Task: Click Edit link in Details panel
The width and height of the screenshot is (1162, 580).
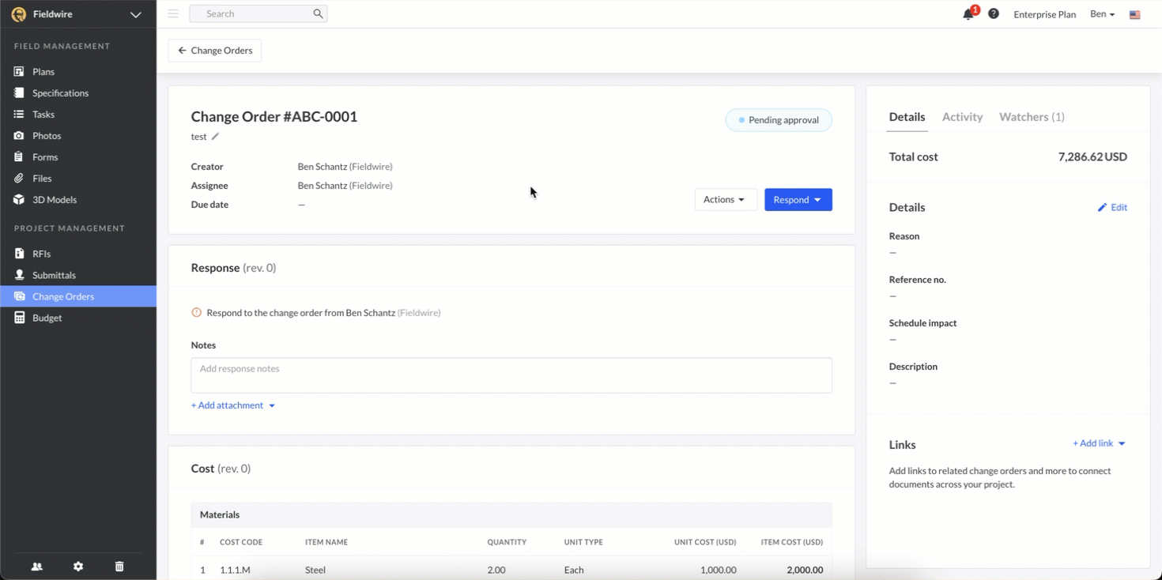Action: point(1112,208)
